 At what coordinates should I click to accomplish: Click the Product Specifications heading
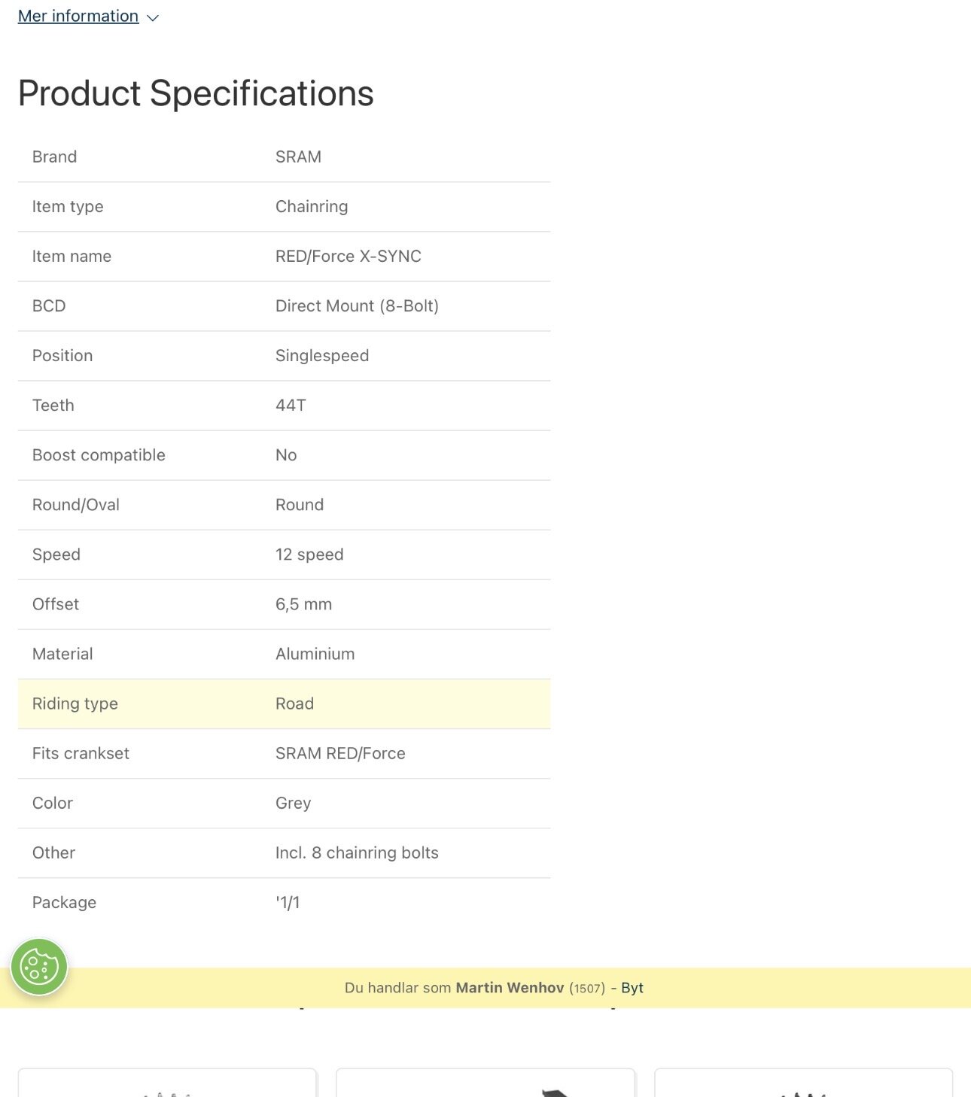pos(196,93)
